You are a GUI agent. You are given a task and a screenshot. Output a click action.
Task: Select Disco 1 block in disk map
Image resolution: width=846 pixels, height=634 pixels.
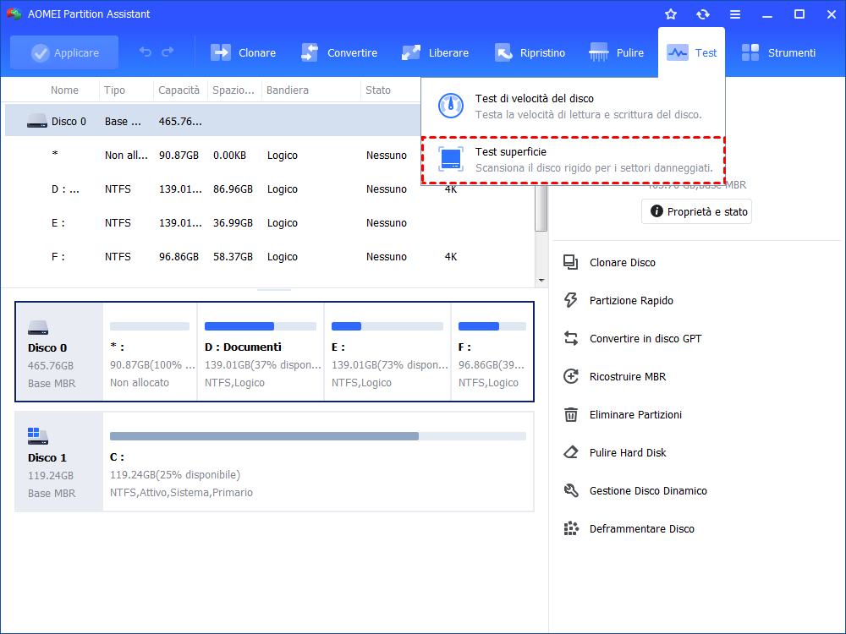59,462
